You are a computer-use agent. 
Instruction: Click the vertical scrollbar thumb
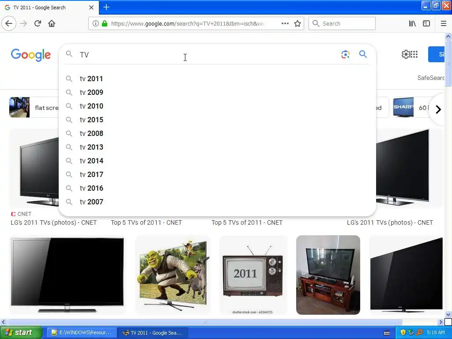click(x=448, y=63)
